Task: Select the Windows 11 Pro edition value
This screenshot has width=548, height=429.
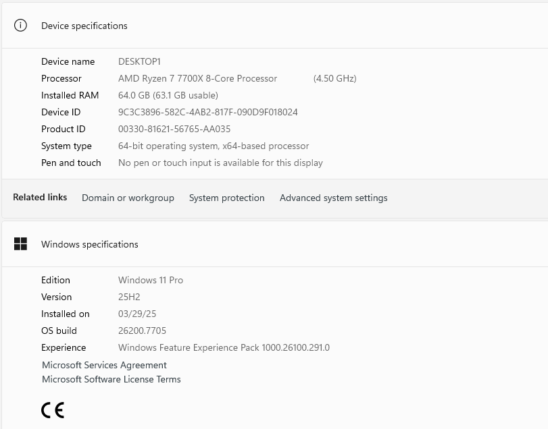Action: click(x=151, y=280)
